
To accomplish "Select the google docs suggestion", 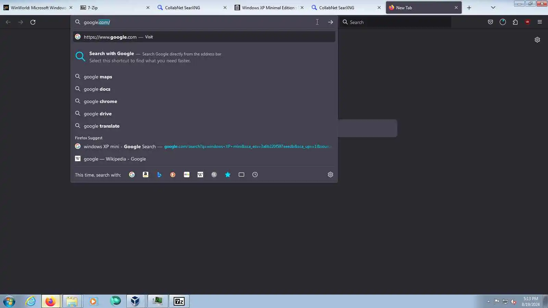I will click(204, 89).
